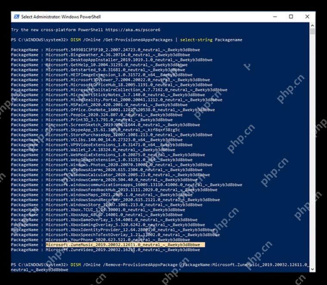Viewport: 327px width, 285px height.
Task: Select the Microsoft.MSPaint package line
Action: [99, 105]
